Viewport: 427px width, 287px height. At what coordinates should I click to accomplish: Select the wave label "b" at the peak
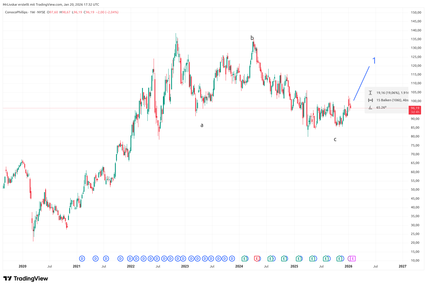(x=252, y=38)
